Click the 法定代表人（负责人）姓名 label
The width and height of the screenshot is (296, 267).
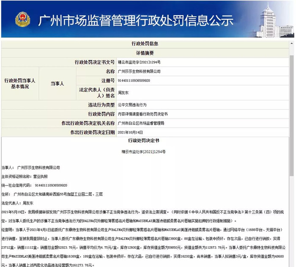[97, 93]
